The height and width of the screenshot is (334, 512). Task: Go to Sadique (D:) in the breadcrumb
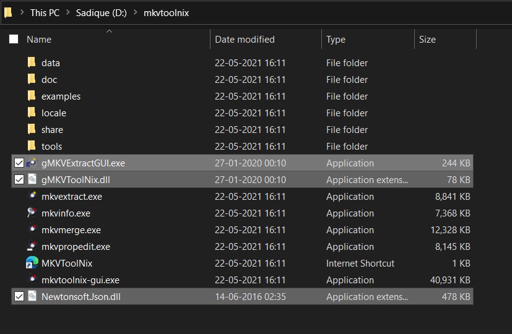click(102, 13)
